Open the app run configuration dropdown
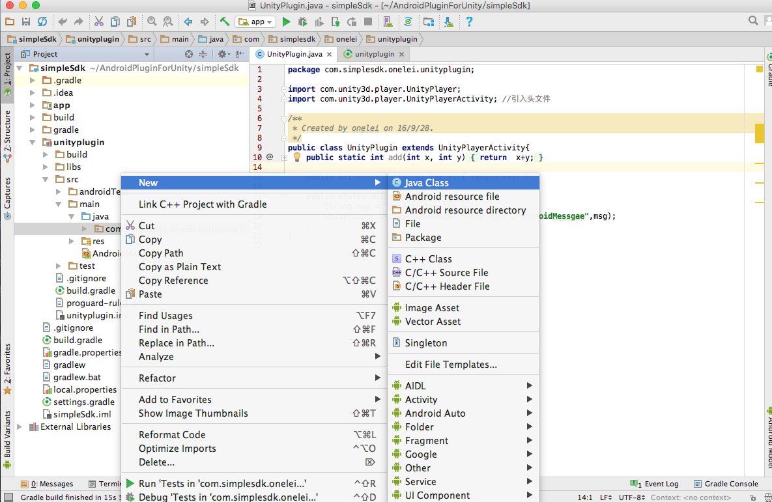The image size is (772, 502). pos(255,21)
